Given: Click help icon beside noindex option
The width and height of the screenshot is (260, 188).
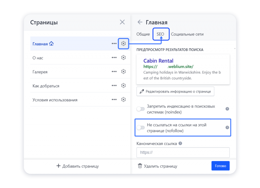Looking at the screenshot, I should coord(227,109).
